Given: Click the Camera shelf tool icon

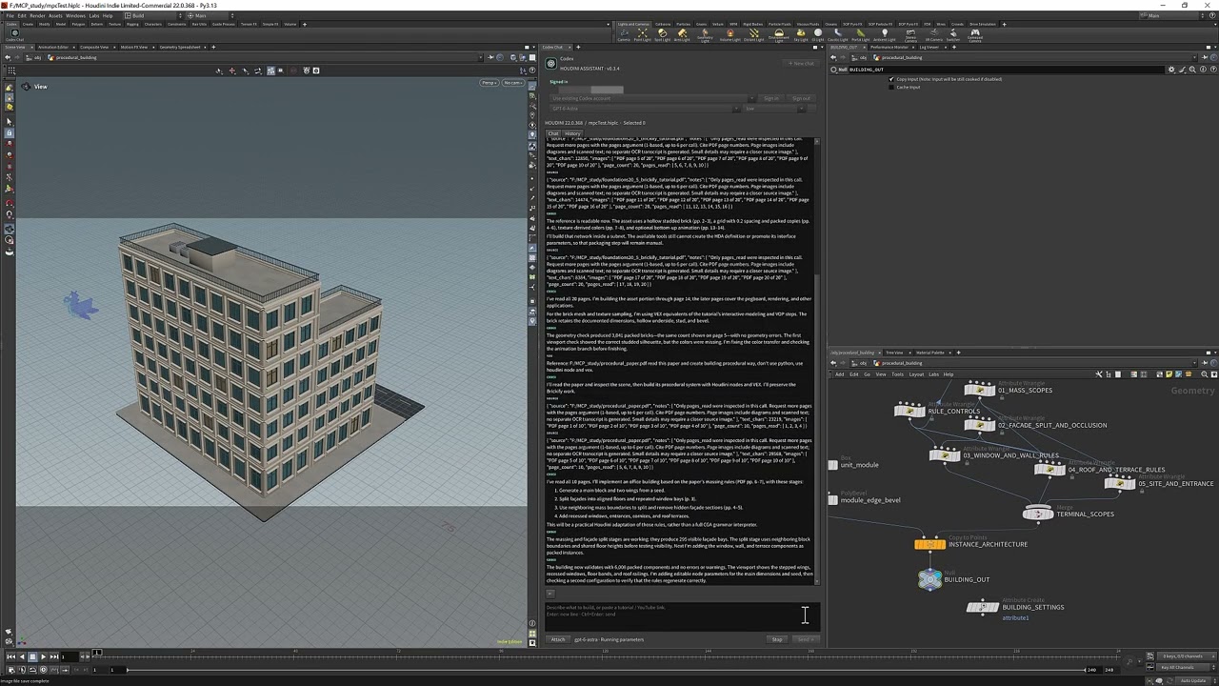Looking at the screenshot, I should tap(623, 34).
